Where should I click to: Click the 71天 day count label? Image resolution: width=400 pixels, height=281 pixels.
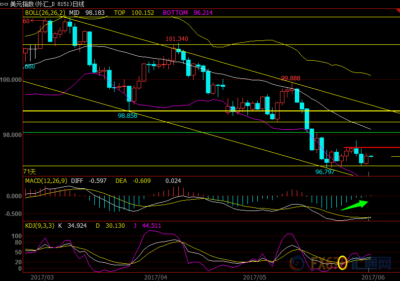[30, 172]
